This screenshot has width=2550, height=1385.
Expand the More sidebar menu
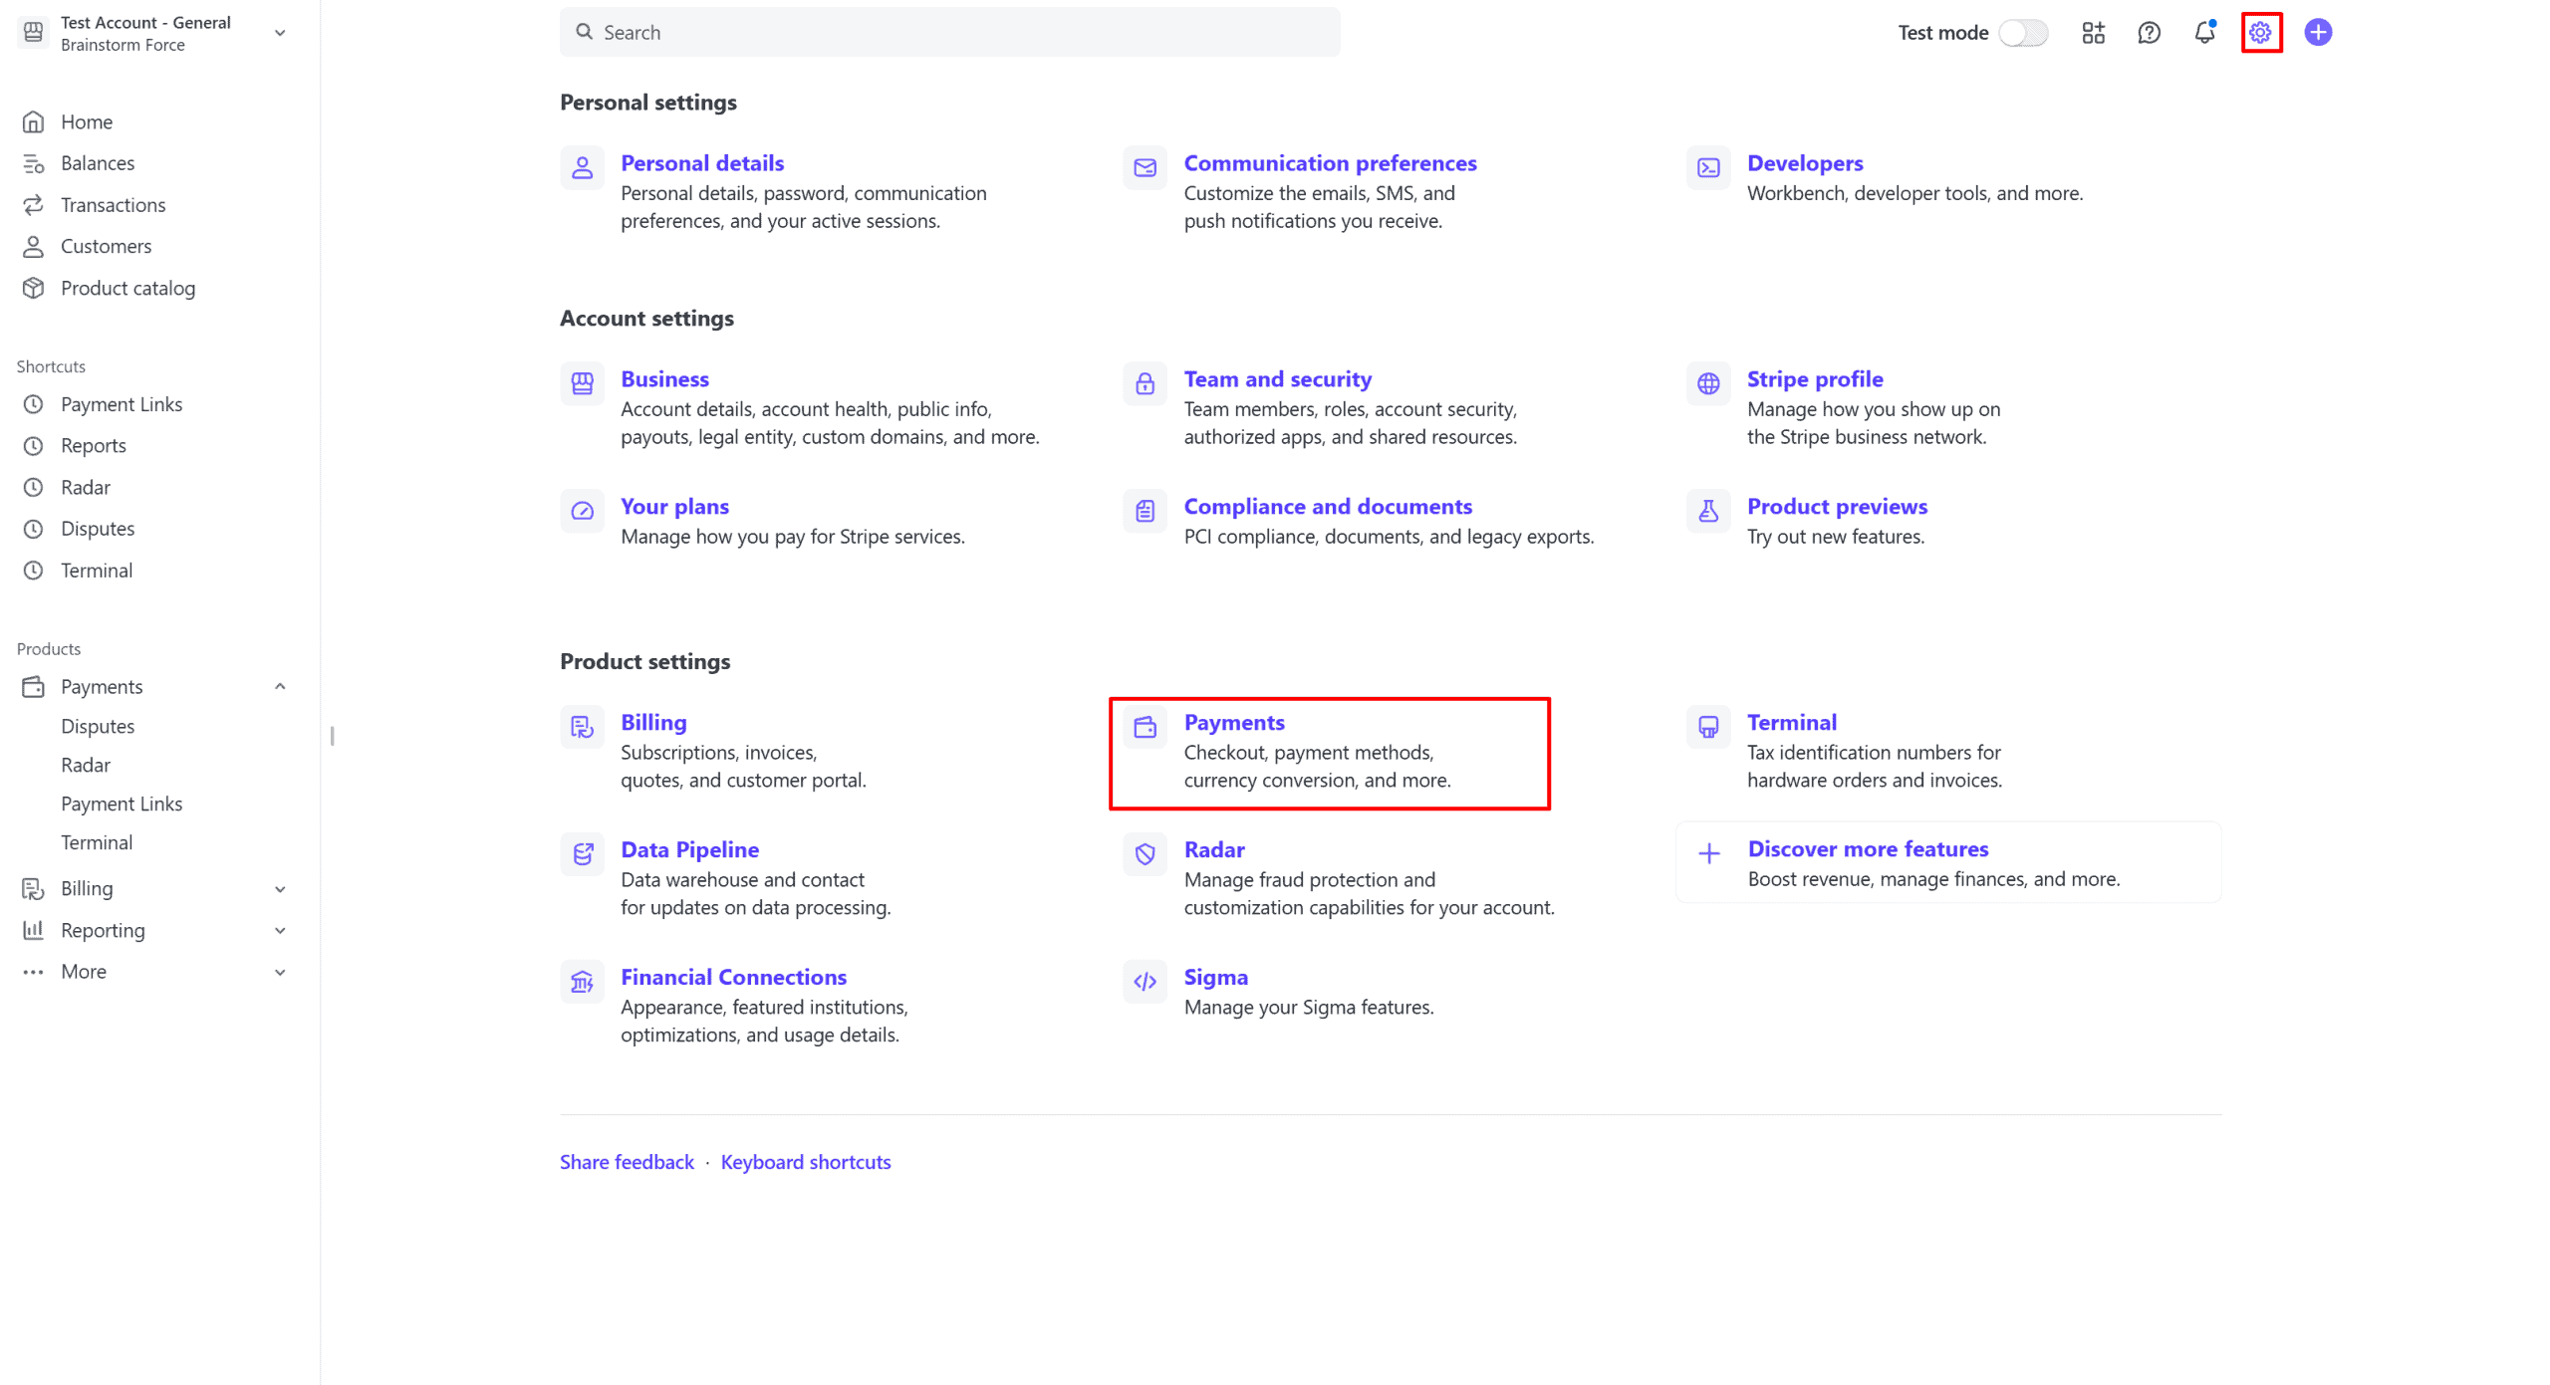coord(280,972)
